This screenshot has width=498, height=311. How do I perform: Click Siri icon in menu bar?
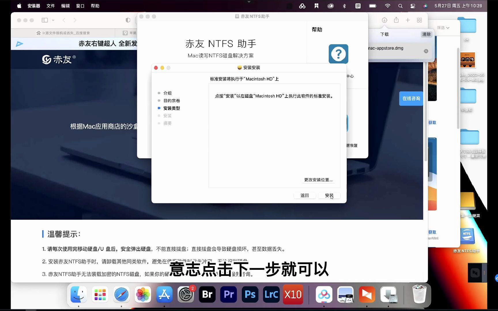coord(425,6)
